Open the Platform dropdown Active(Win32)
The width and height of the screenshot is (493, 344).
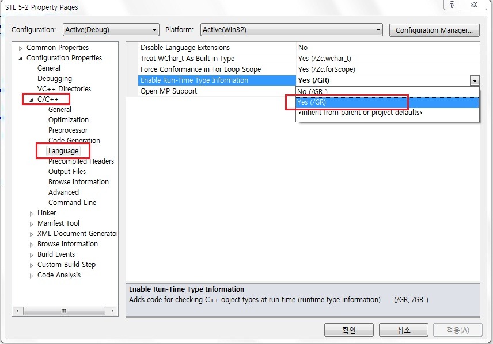click(x=291, y=30)
